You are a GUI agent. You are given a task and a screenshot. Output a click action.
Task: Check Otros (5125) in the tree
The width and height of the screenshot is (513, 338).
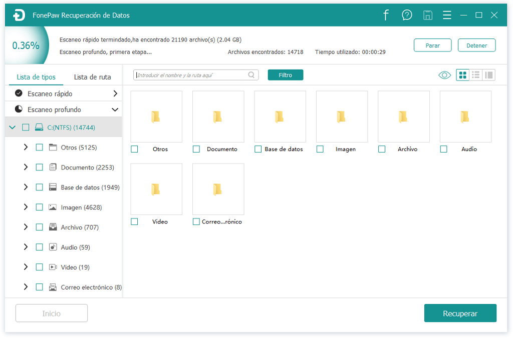[x=39, y=147]
